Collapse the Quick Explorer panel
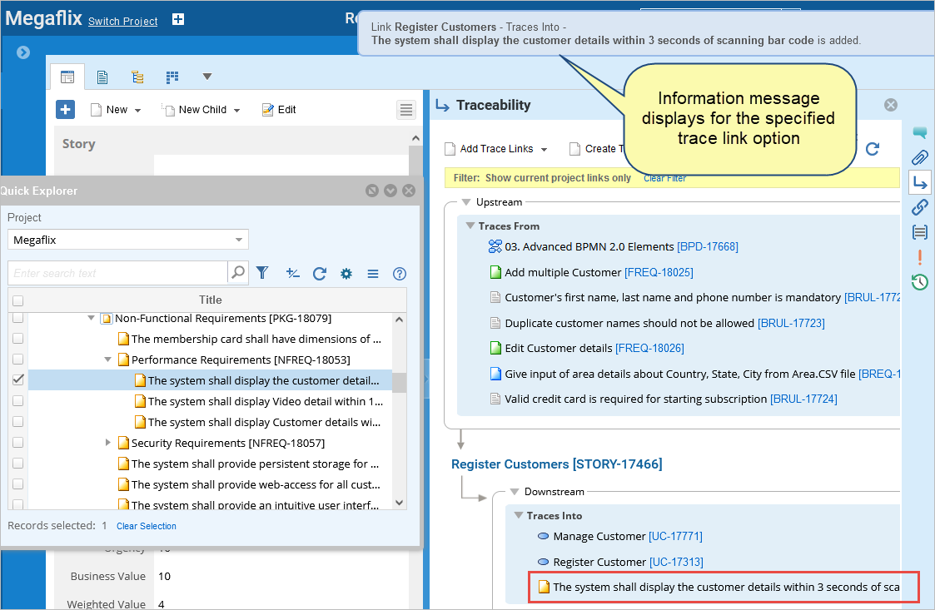This screenshot has width=935, height=610. click(390, 191)
